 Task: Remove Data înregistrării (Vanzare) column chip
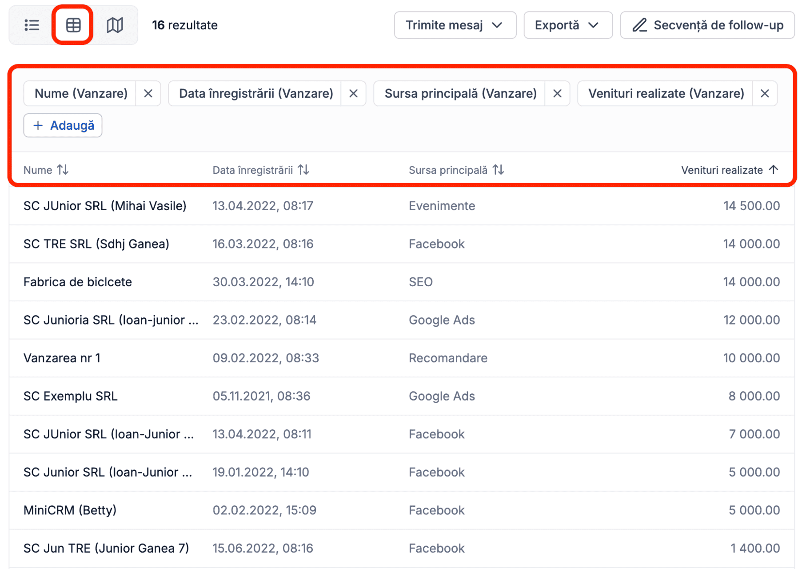(353, 93)
